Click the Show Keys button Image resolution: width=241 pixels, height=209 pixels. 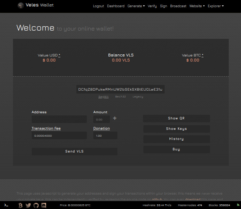point(177,129)
